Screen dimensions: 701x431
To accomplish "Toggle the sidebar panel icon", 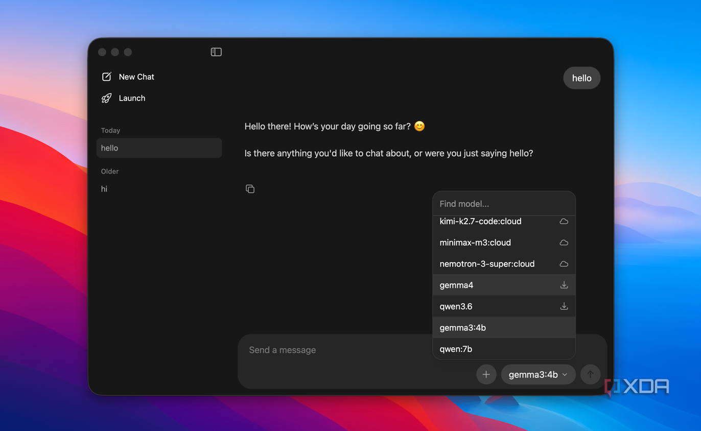I will coord(216,52).
